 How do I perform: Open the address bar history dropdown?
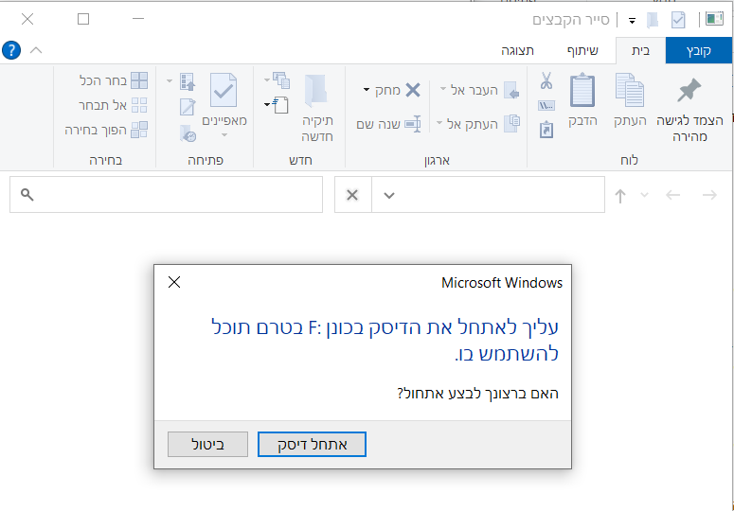pyautogui.click(x=388, y=195)
